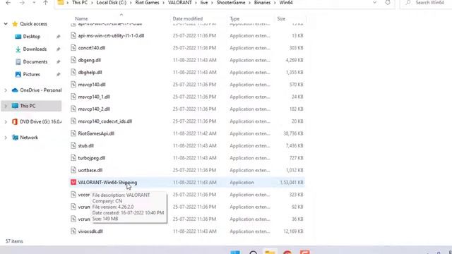Viewport: 452px width, 254px height.
Task: Click ShooterGame in the address breadcrumb
Action: coord(231,3)
